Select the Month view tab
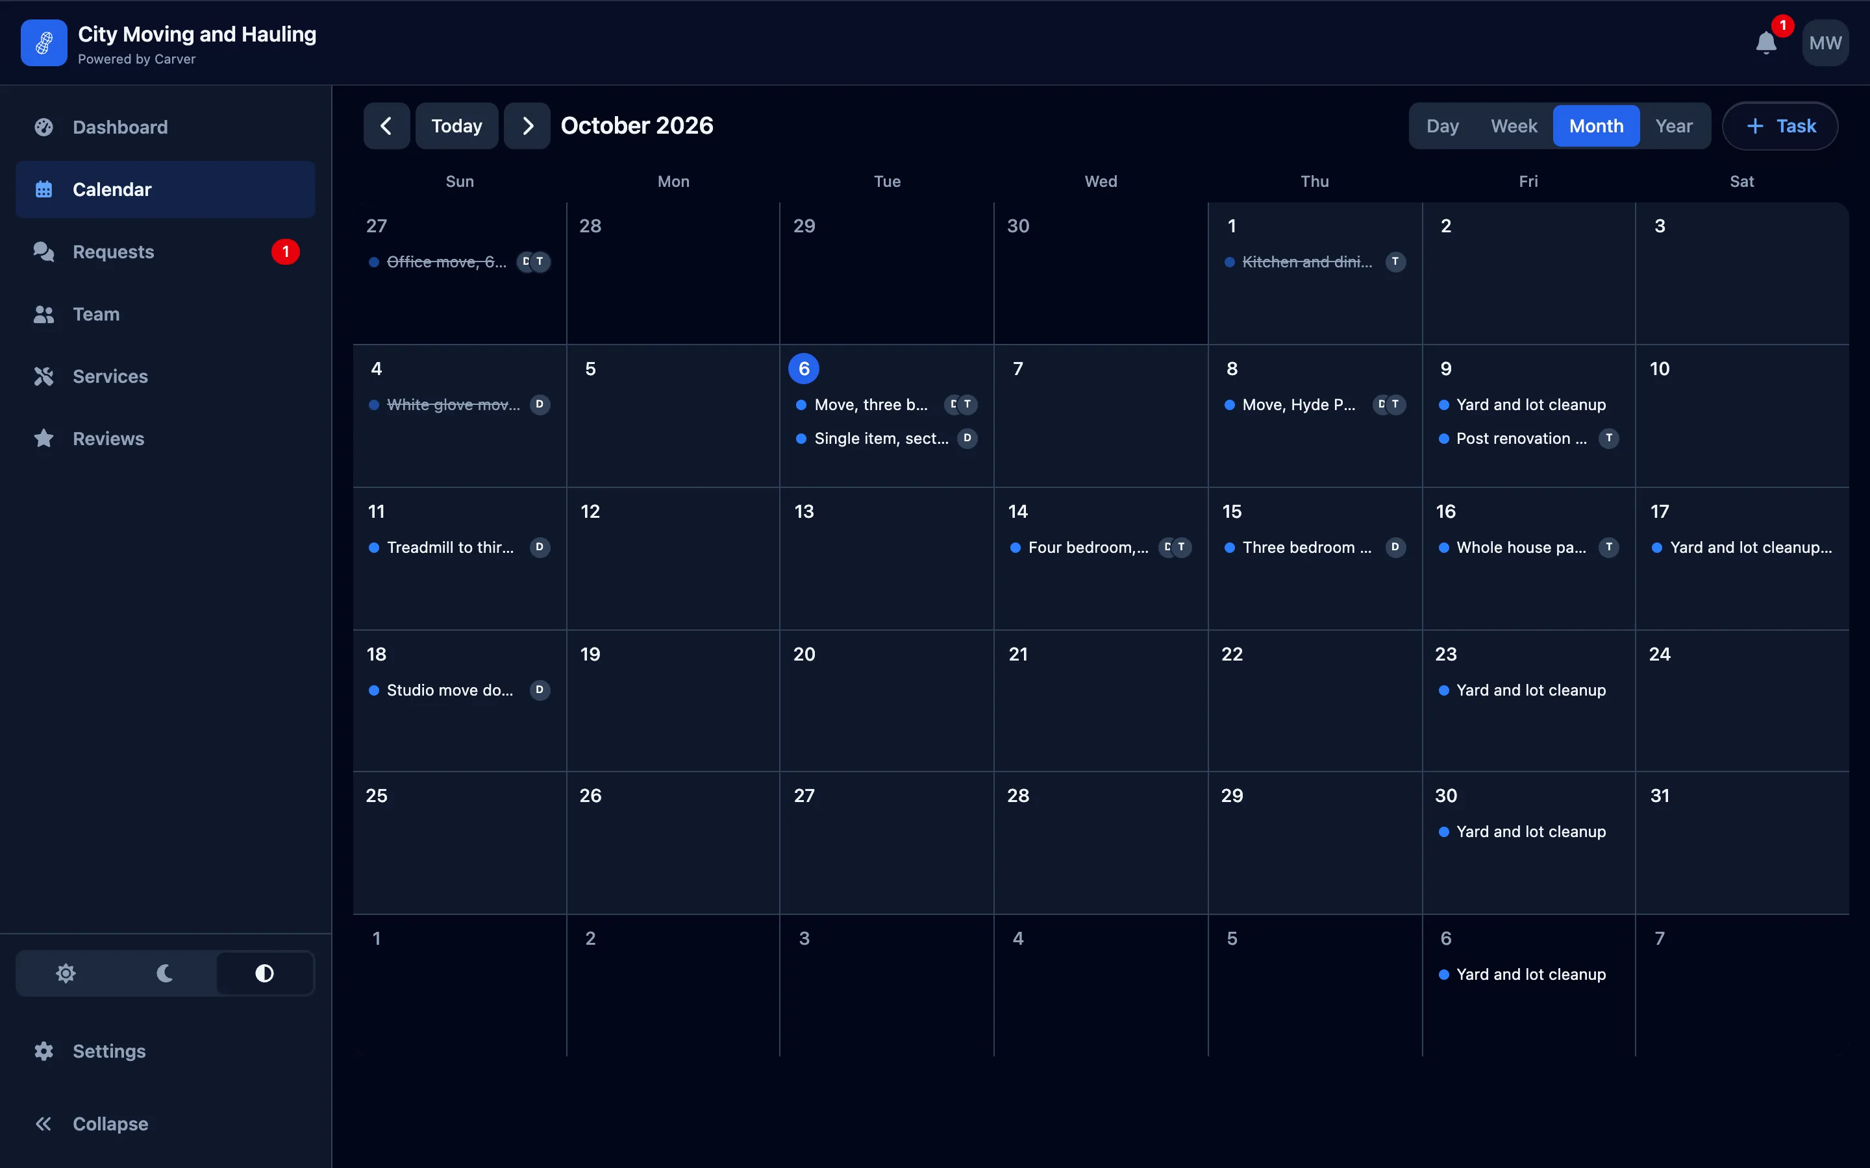 [1596, 126]
